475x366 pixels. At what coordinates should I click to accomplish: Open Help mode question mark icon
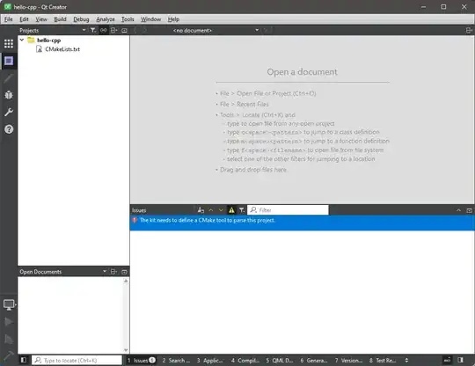coord(9,129)
